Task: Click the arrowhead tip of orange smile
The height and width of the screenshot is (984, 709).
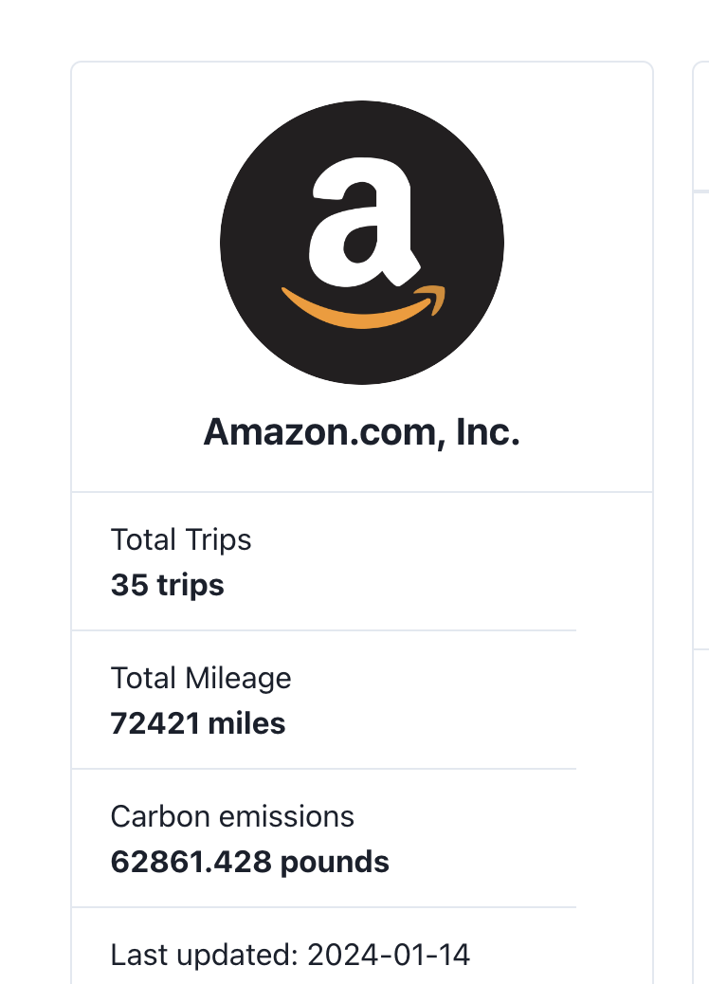Action: pos(434,298)
